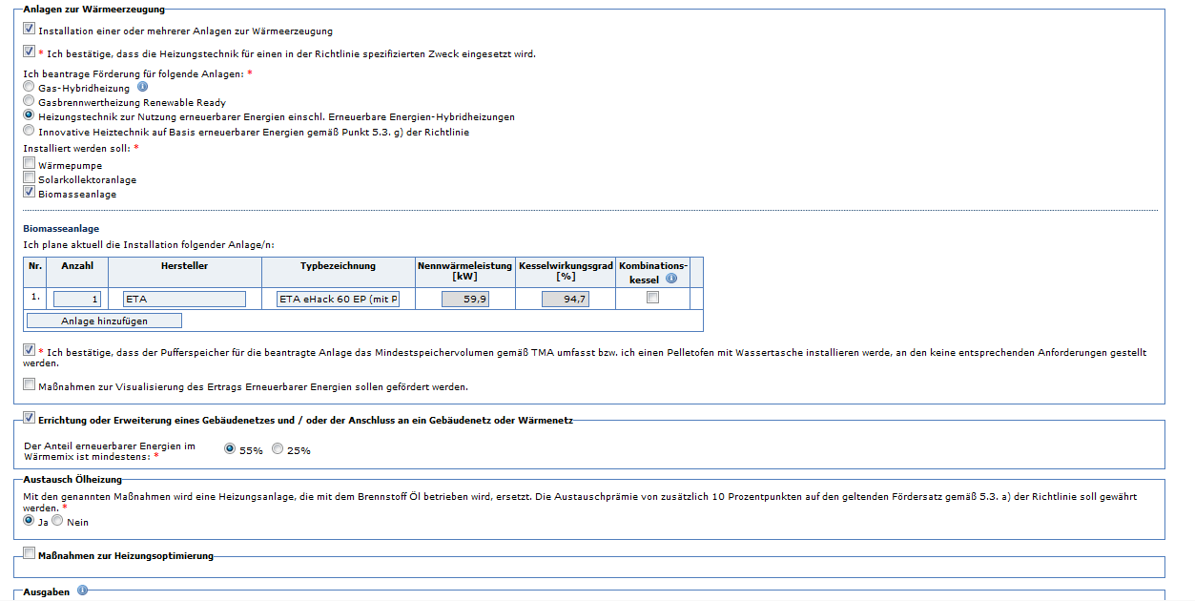Open info icon next to Ausgaben
Screen dimensions: 1195x601
point(82,591)
